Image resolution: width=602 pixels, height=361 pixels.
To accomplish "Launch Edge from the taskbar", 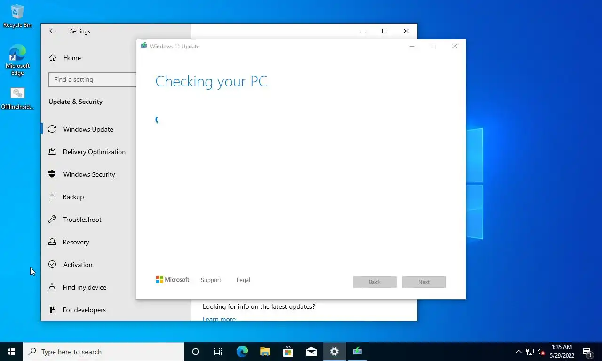I will pyautogui.click(x=242, y=352).
